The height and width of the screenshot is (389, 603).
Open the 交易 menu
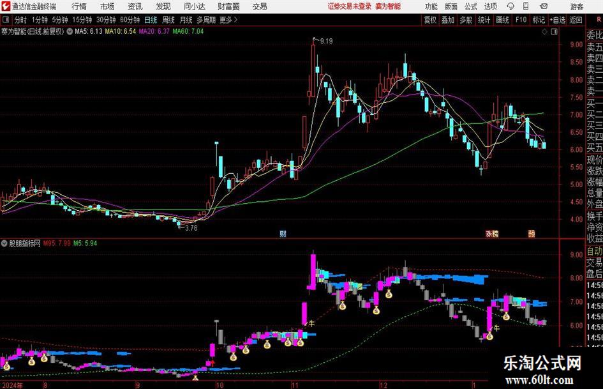click(260, 6)
